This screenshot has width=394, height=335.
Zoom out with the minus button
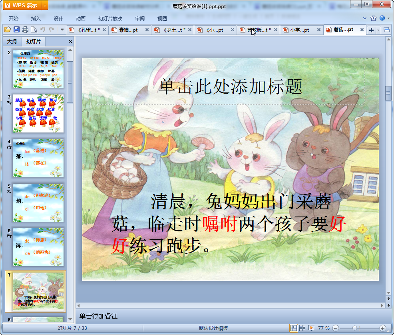pos(335,328)
